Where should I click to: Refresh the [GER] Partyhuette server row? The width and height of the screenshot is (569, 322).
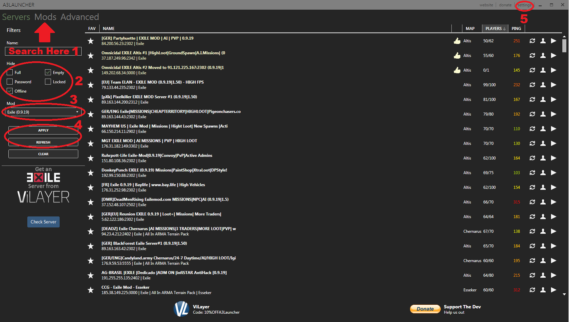(532, 41)
